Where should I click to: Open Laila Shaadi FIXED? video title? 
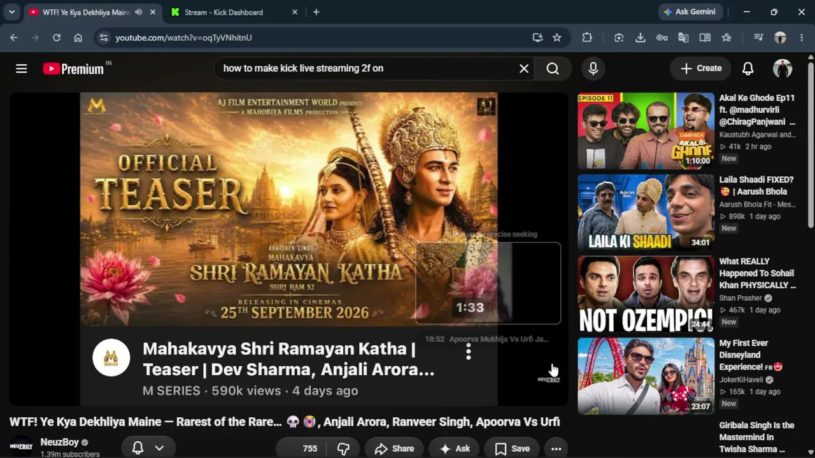(756, 186)
